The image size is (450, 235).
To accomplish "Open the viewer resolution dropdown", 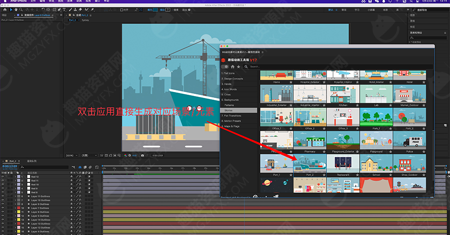I will (89, 155).
